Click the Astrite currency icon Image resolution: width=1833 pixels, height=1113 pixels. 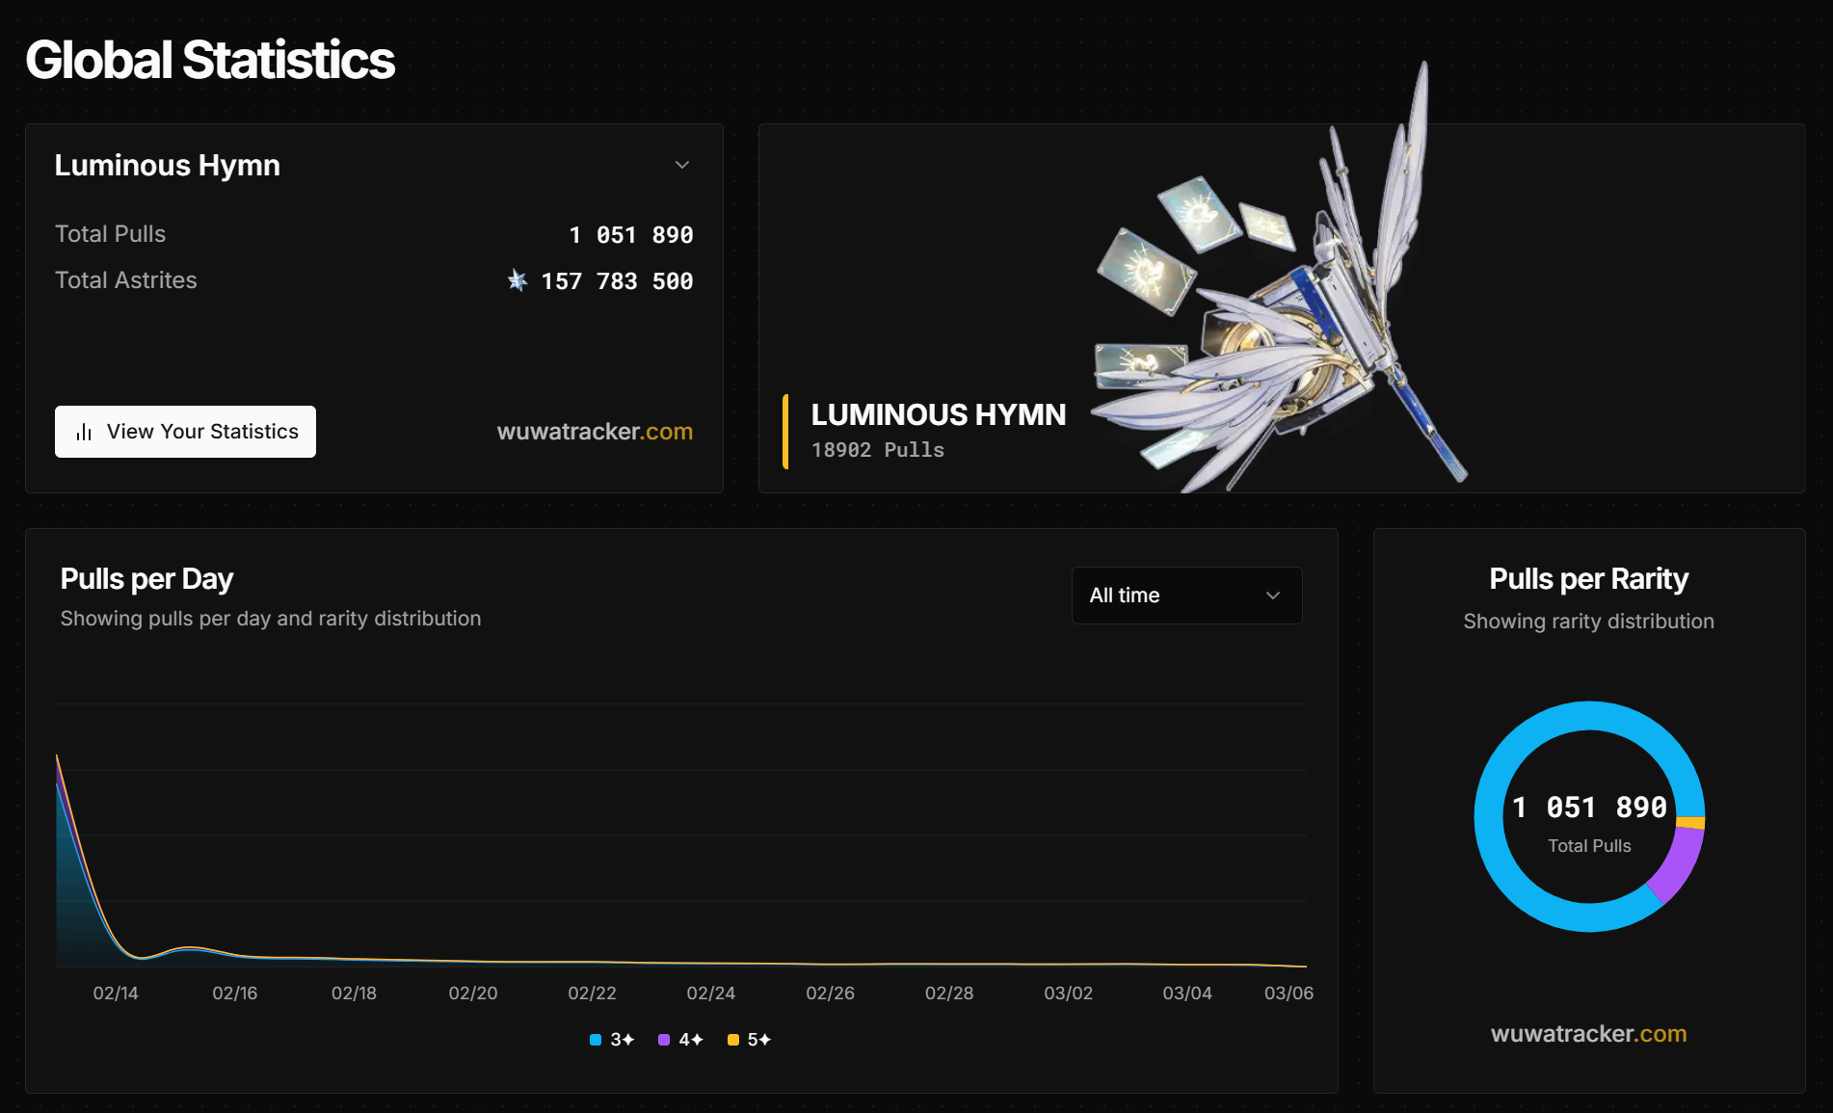click(518, 280)
